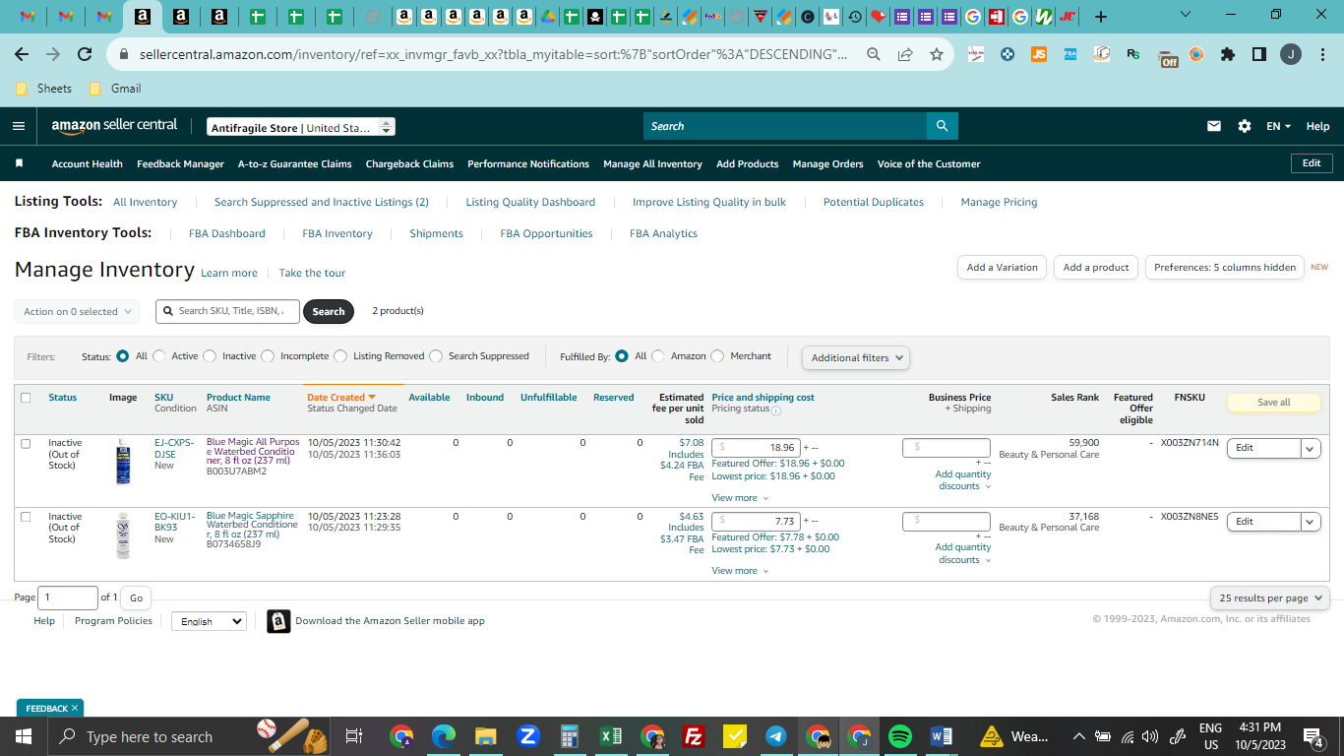Open the Edit dropdown arrow for EJ-CXPS-DJSE
This screenshot has width=1344, height=756.
1311,448
